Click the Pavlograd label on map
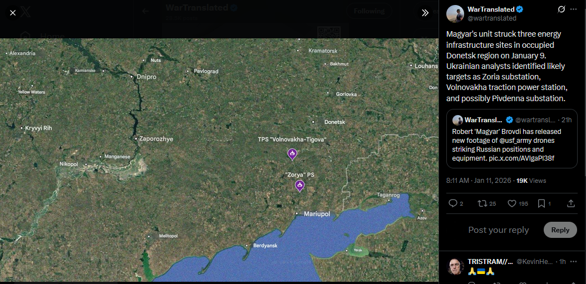The width and height of the screenshot is (586, 284). (206, 71)
